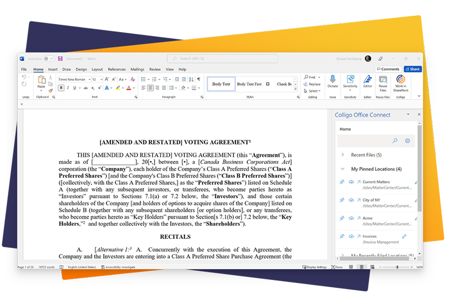Click the edit pencil beside Invoices
The image size is (451, 293).
pyautogui.click(x=404, y=236)
